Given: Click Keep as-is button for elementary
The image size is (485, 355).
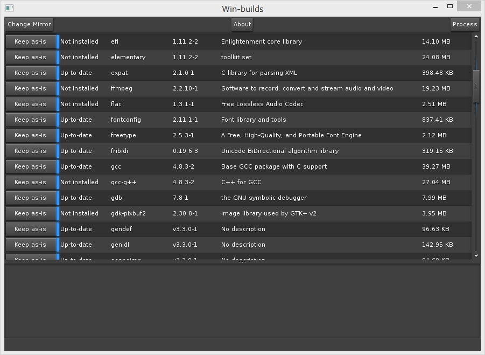Looking at the screenshot, I should tap(31, 57).
